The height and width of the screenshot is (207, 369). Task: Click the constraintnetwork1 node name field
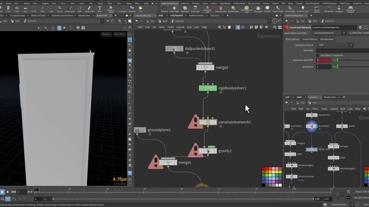click(x=334, y=28)
